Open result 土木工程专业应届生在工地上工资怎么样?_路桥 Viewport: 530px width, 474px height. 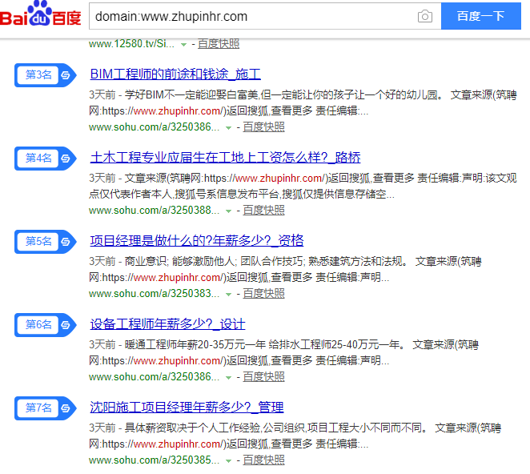226,157
